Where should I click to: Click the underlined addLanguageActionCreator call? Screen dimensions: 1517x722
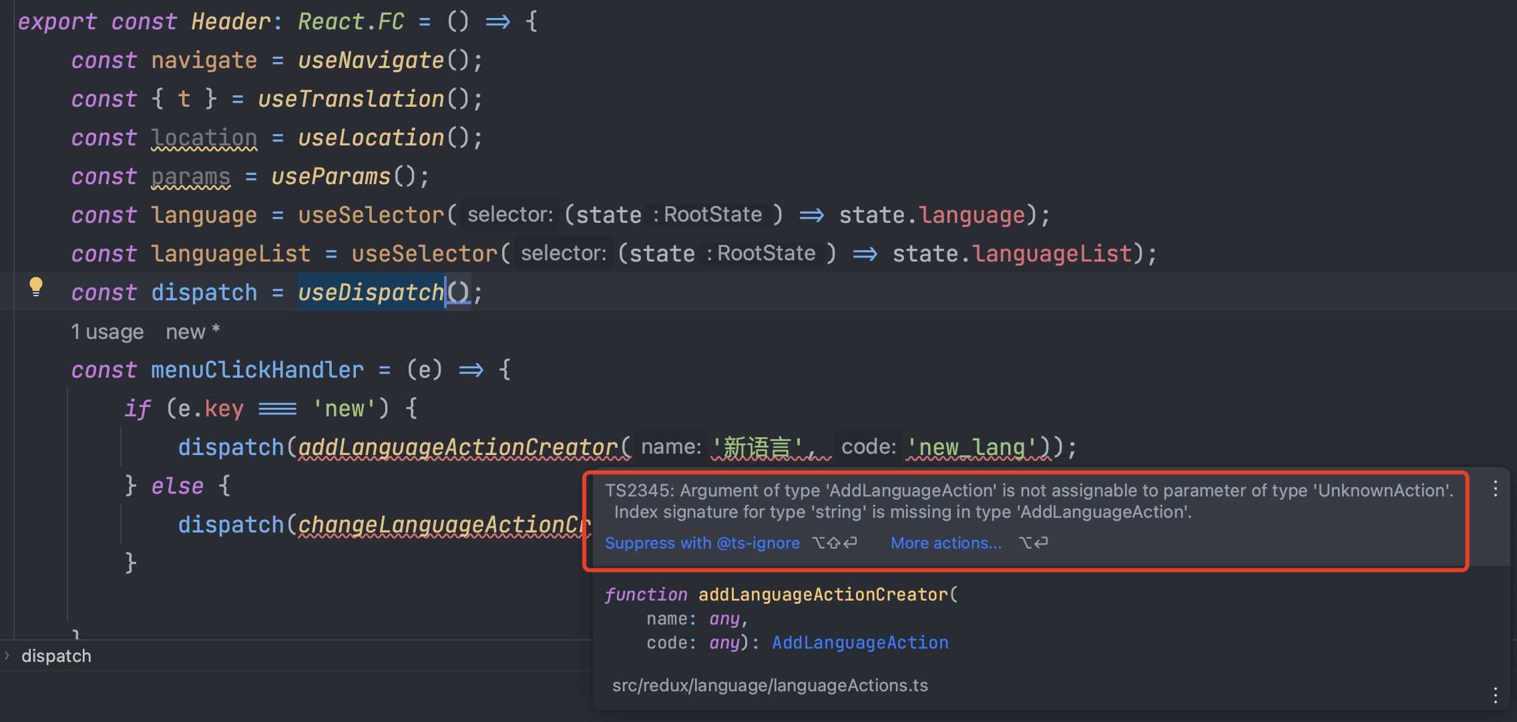(457, 447)
